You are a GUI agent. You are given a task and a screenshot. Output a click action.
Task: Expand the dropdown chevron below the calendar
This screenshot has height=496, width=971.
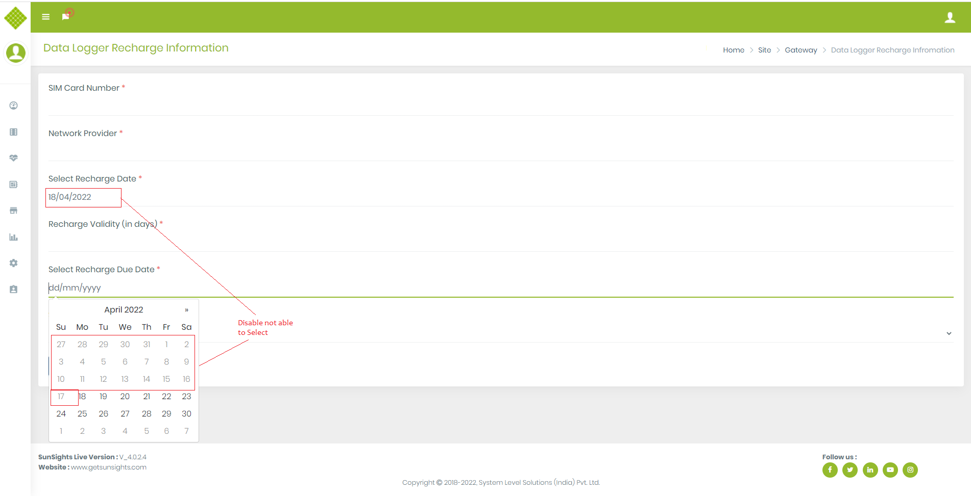(949, 333)
